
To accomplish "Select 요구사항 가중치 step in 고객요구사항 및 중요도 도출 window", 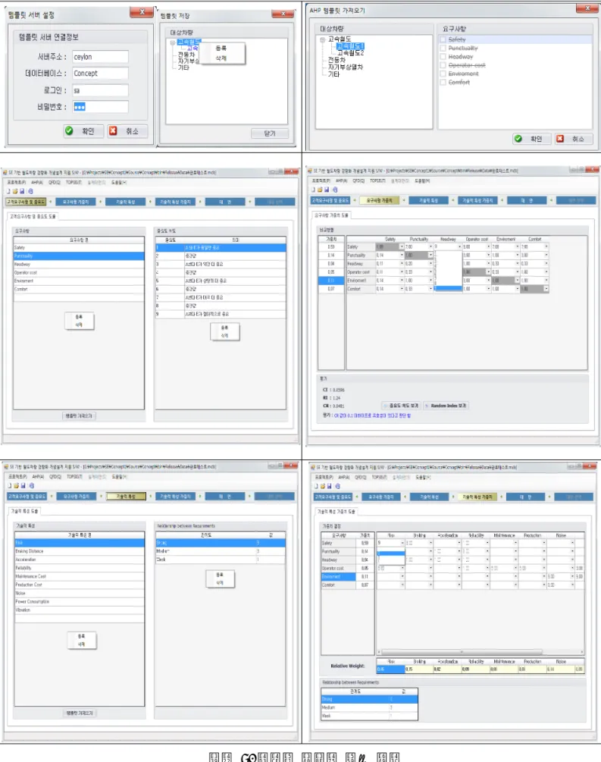I will click(76, 202).
